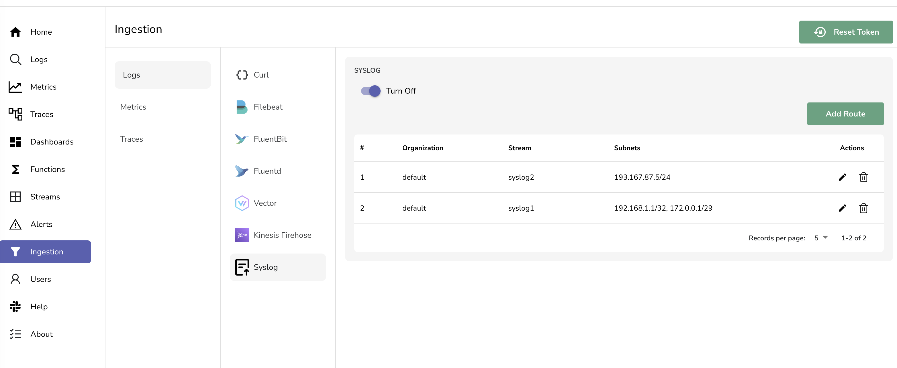Screen dimensions: 897x368
Task: Open Functions sigma icon in sidebar
Action: tap(15, 169)
